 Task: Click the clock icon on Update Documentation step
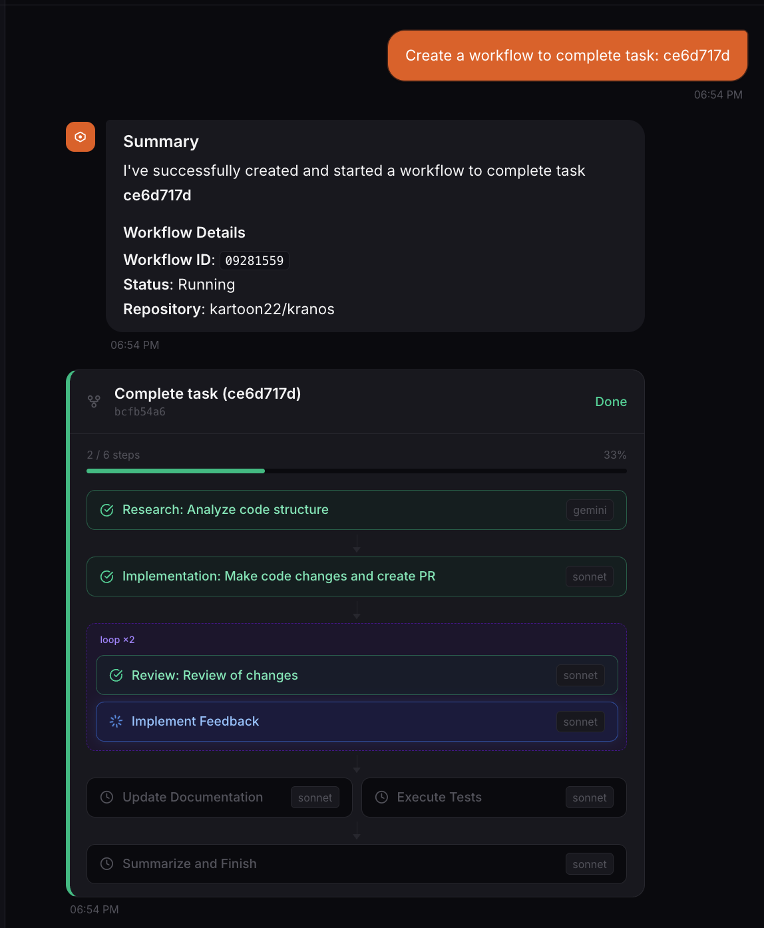107,797
